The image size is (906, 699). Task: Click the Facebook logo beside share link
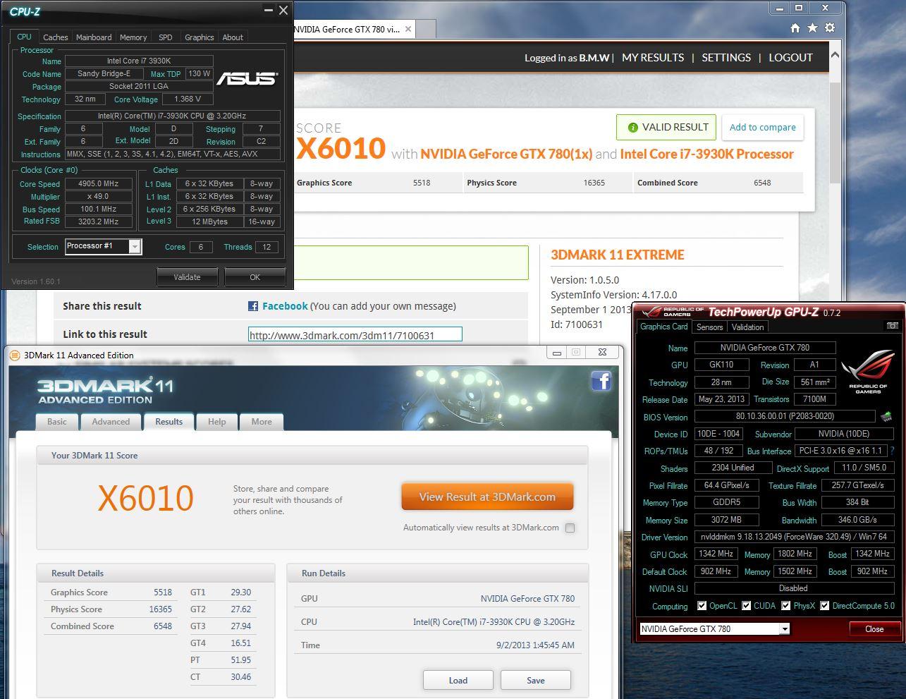coord(253,306)
